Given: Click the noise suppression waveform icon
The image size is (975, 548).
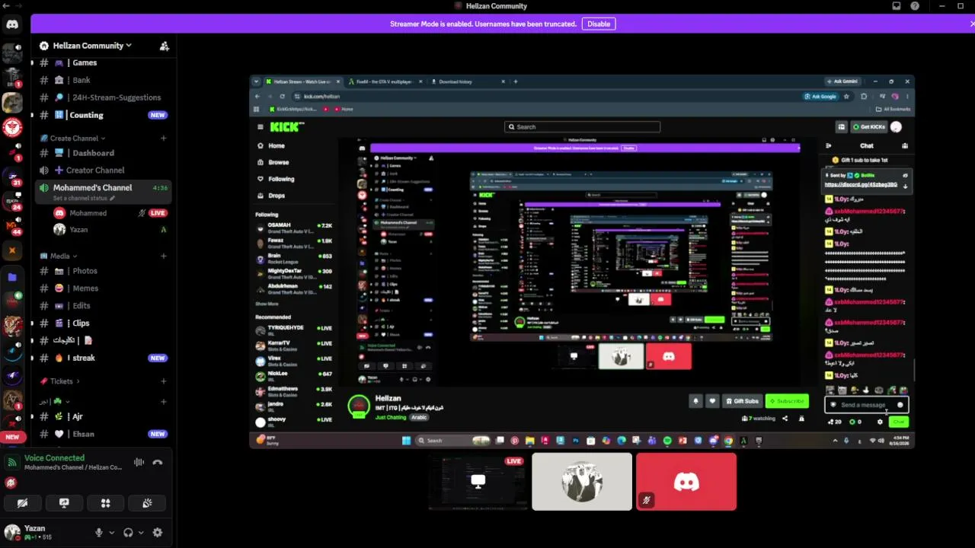Looking at the screenshot, I should (139, 462).
